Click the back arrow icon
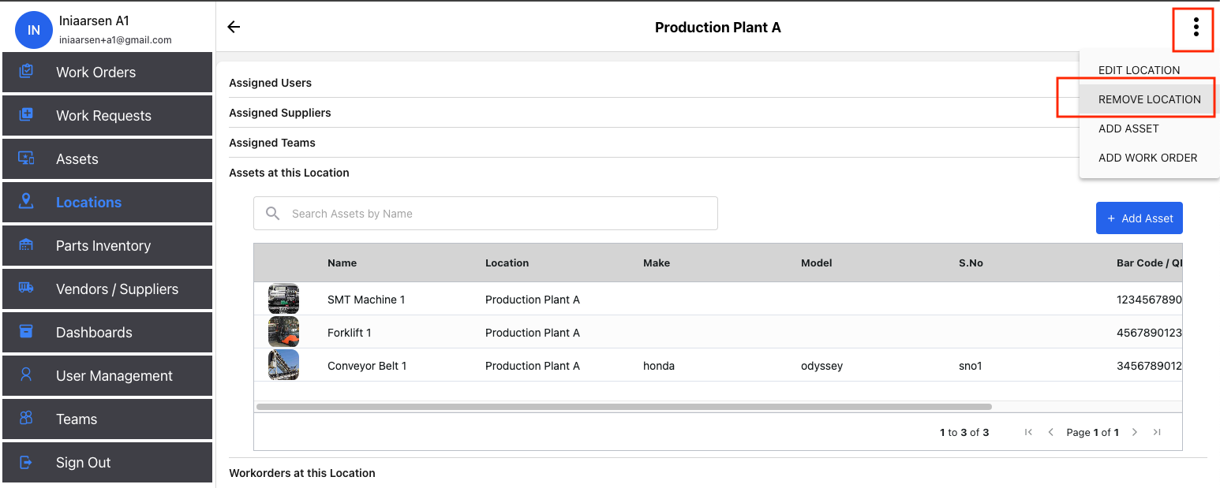Screen dimensions: 1220x488 [234, 28]
